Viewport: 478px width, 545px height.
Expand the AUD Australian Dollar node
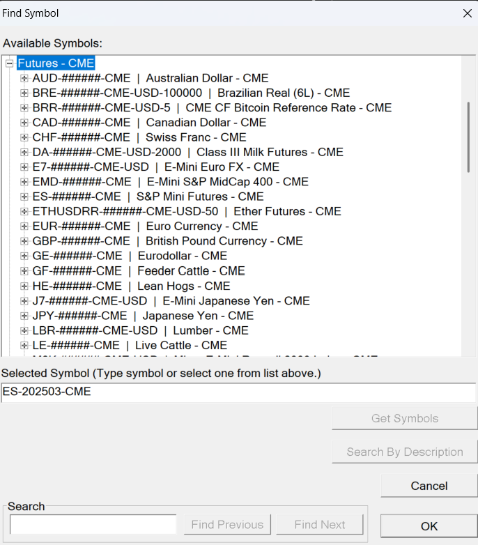coord(24,78)
